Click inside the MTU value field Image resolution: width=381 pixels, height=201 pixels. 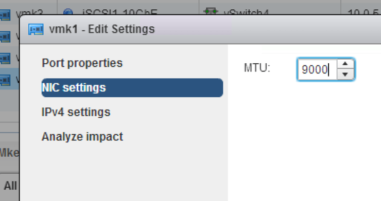(x=317, y=69)
